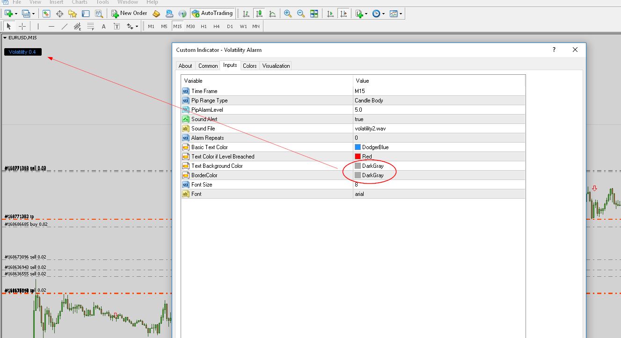Expand the New Chart dropdown arrow
The width and height of the screenshot is (621, 338).
click(x=16, y=14)
